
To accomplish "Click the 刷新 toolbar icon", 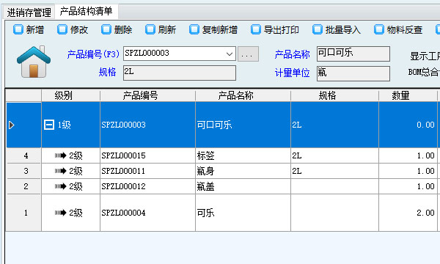I will tap(150, 29).
